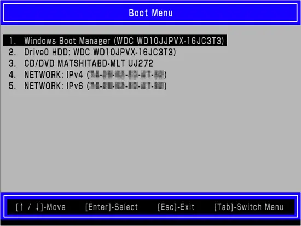Click the up arrow icon in footer

pos(22,207)
